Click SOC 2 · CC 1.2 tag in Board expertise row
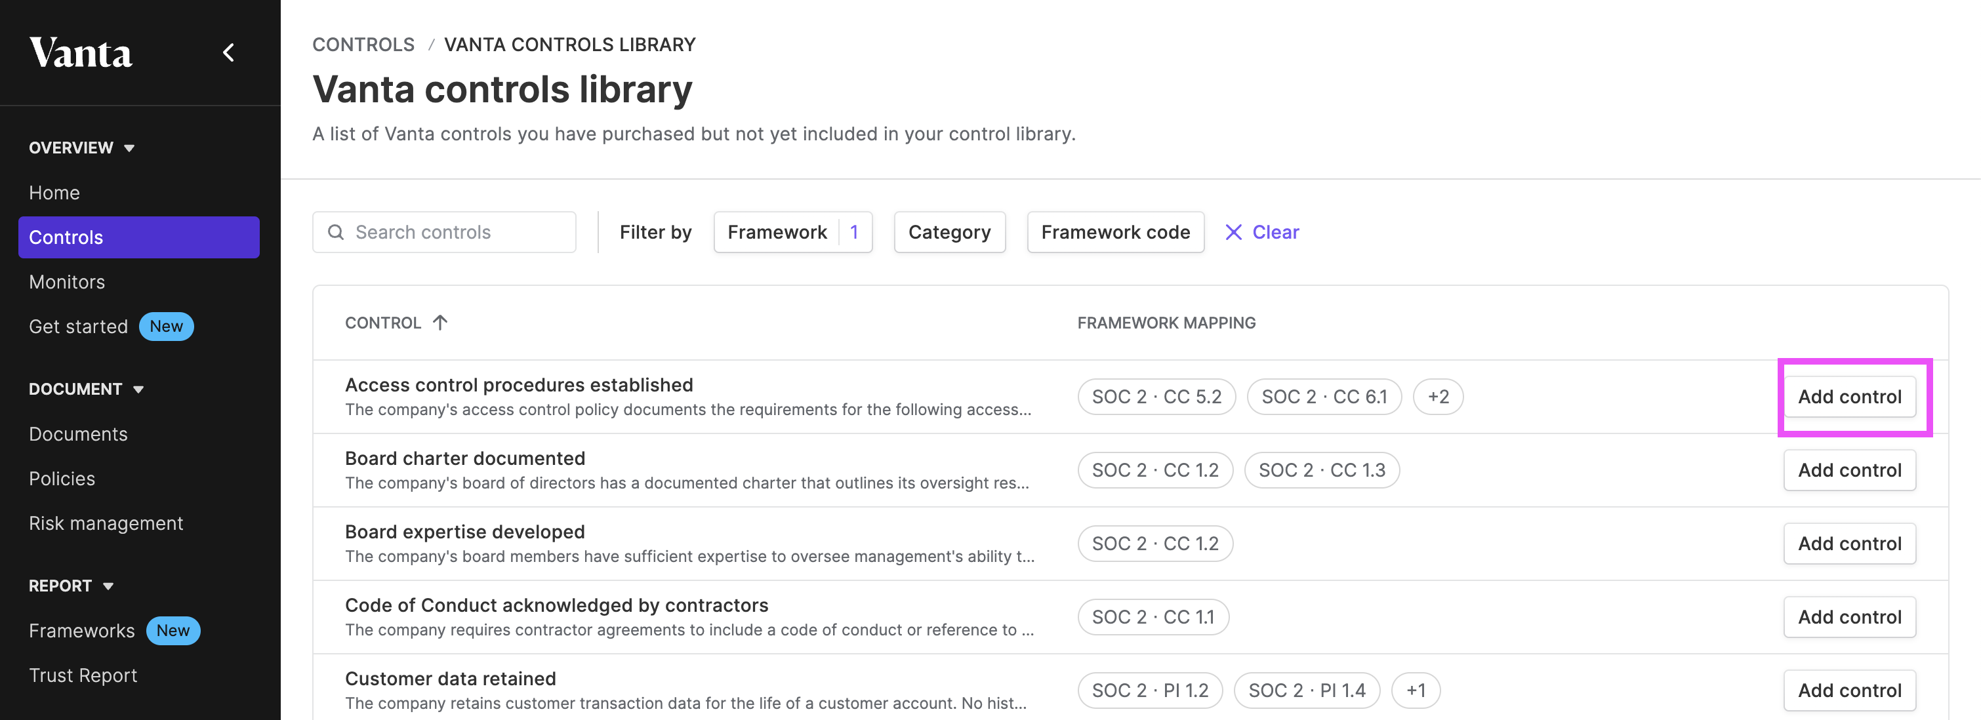 click(x=1154, y=543)
